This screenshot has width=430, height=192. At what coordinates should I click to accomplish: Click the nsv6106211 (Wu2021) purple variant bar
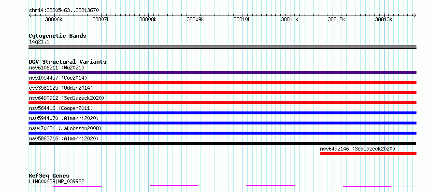pyautogui.click(x=222, y=72)
